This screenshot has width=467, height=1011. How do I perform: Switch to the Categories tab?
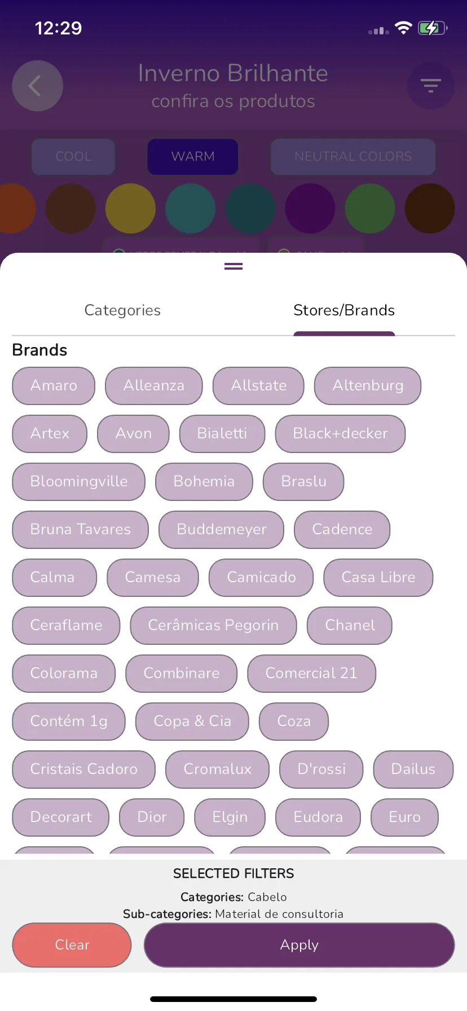pyautogui.click(x=122, y=310)
